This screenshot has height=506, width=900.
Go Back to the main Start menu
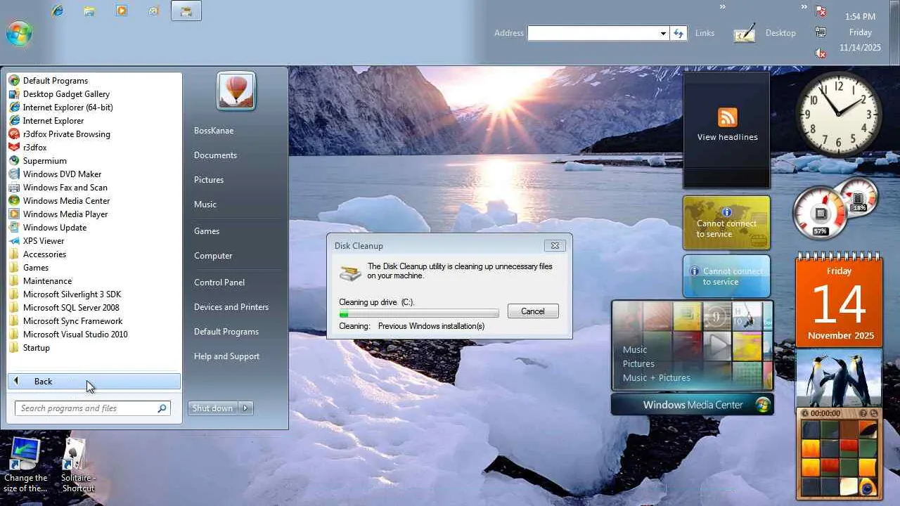point(94,382)
